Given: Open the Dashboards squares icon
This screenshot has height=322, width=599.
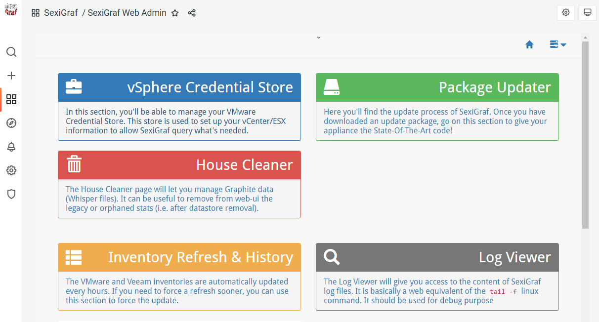Looking at the screenshot, I should pyautogui.click(x=11, y=99).
